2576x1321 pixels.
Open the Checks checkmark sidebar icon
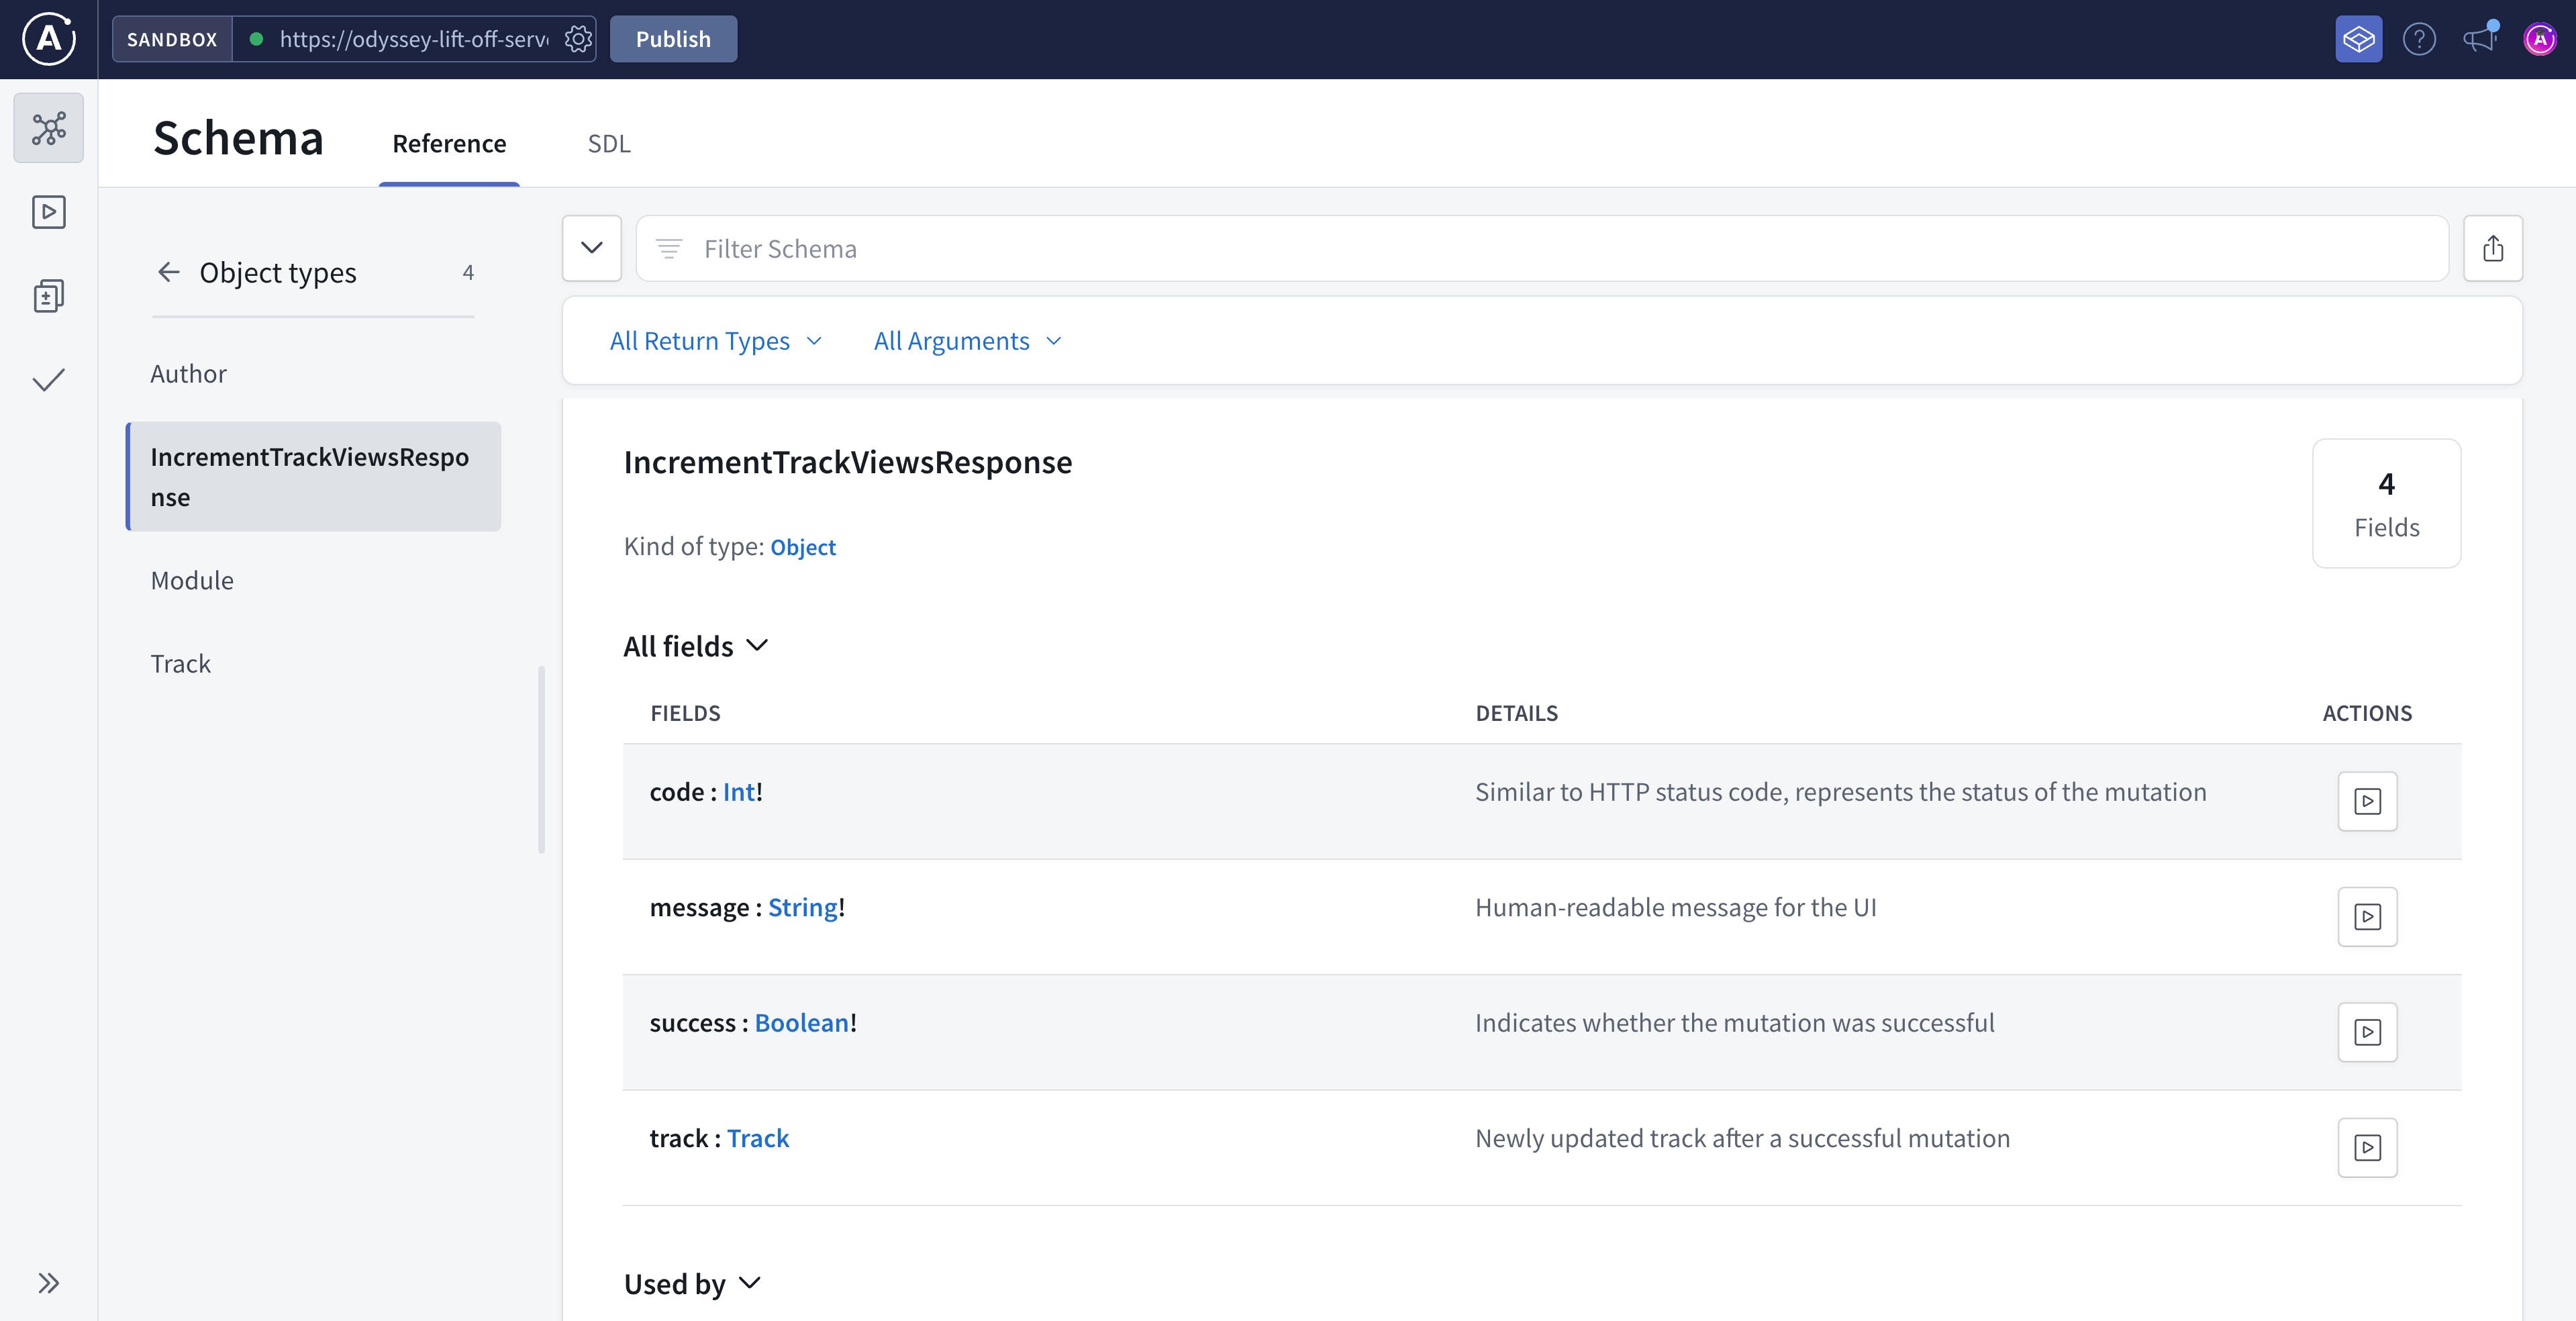(x=48, y=380)
